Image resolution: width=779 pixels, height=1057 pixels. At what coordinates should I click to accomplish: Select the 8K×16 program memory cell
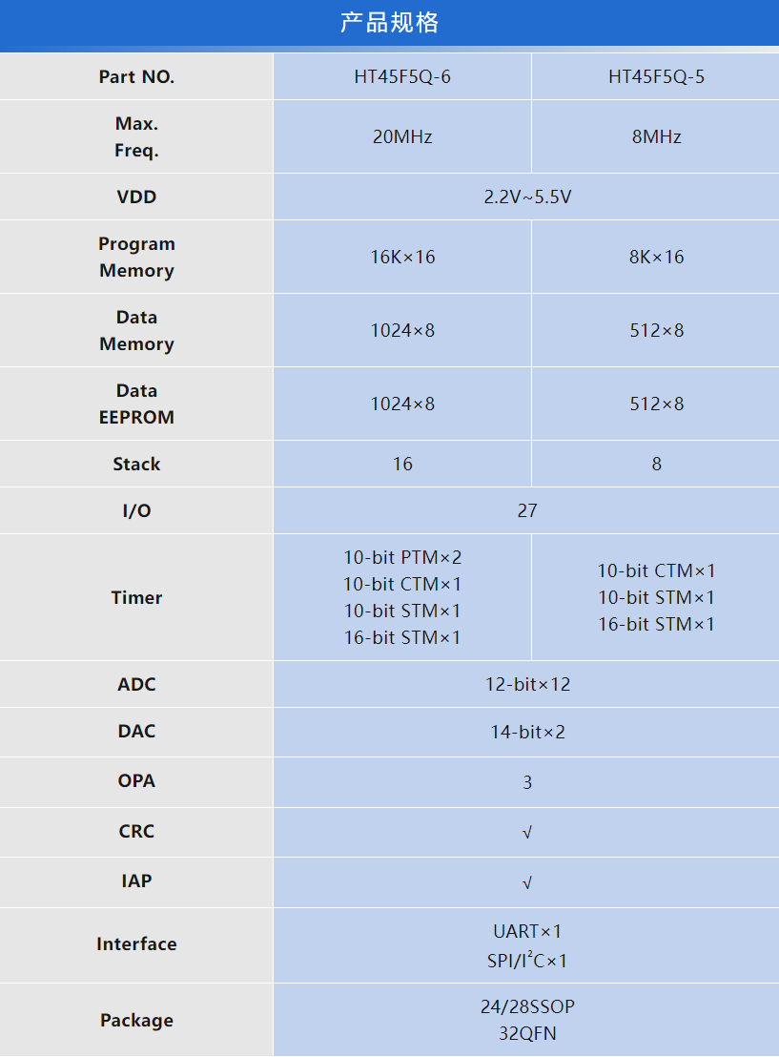click(656, 257)
